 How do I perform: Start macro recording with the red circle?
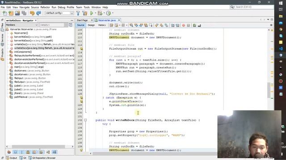184,25
